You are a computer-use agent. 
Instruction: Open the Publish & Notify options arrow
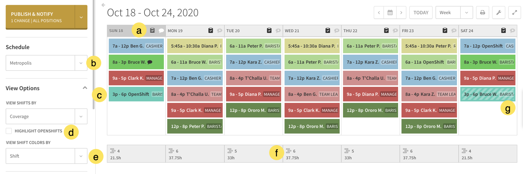(81, 17)
